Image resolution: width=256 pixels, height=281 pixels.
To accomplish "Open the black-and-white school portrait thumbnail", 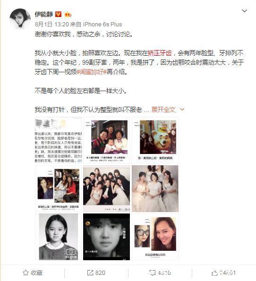I will coord(58,237).
